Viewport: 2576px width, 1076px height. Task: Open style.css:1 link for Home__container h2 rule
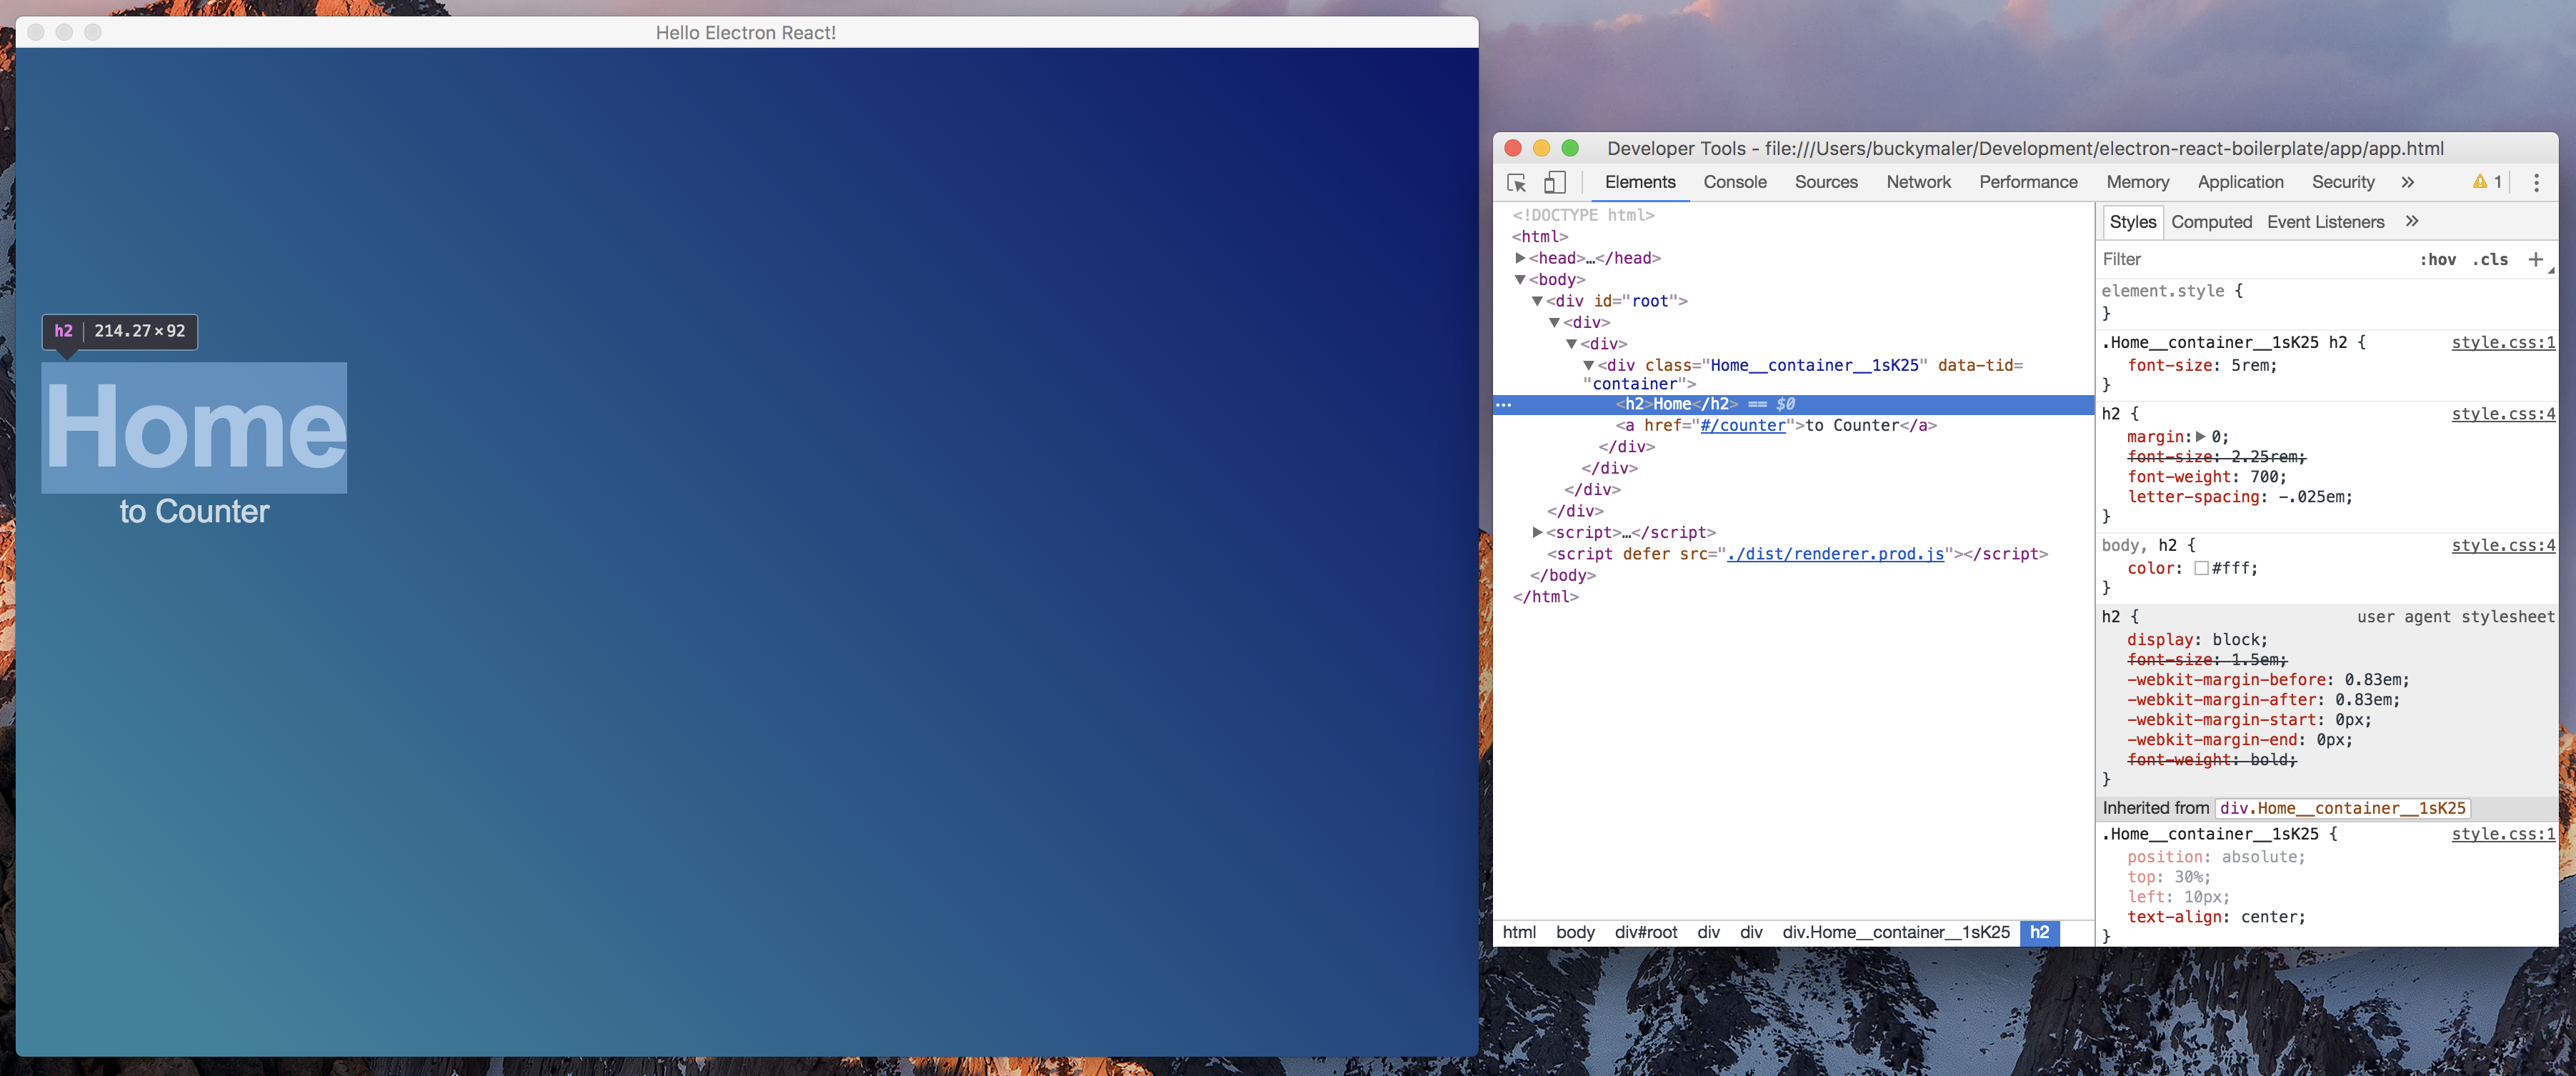pos(2503,343)
